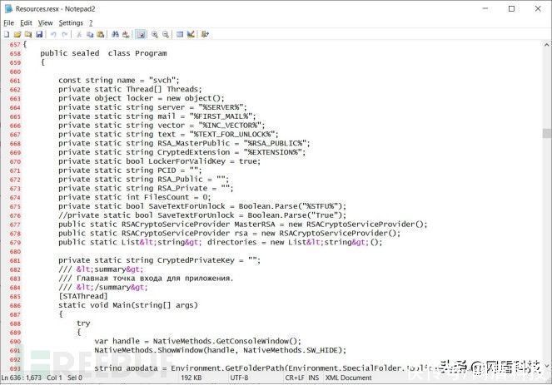Click the commented-out SaveTextForUnlock line
This screenshot has height=385, width=552.
coord(202,215)
